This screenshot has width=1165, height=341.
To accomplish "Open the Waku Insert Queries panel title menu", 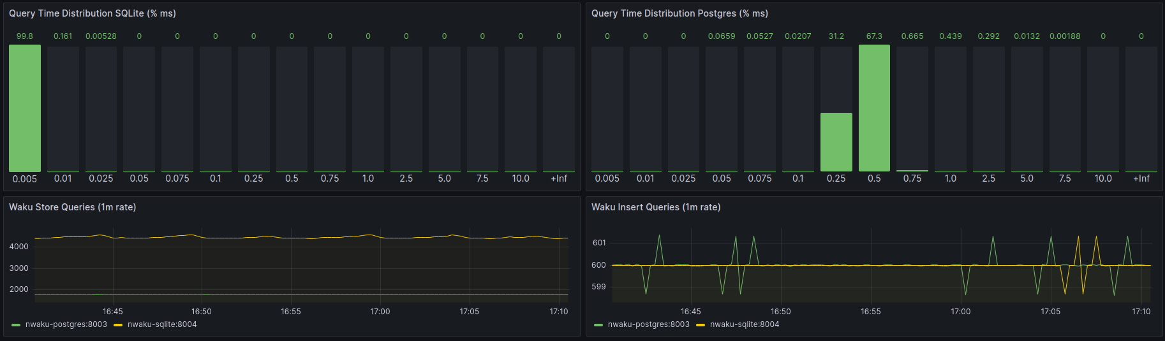I will tap(655, 207).
